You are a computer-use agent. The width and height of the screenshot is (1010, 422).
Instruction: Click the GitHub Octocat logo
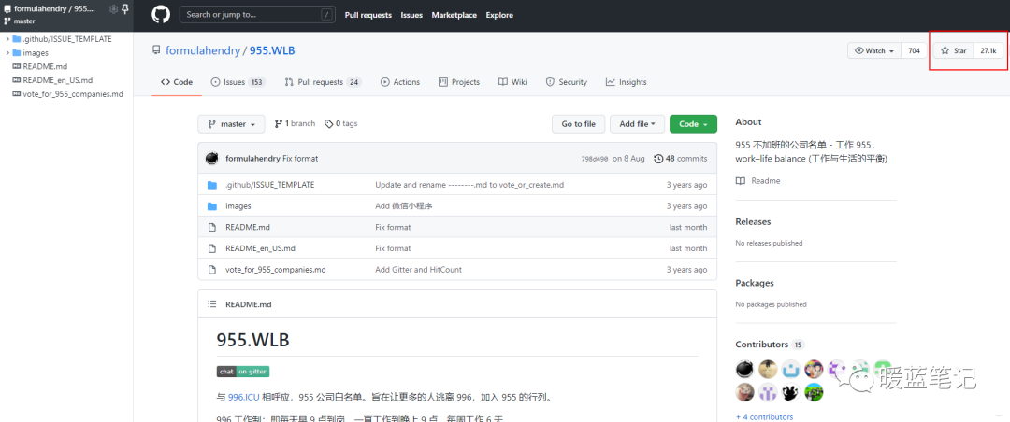(161, 14)
